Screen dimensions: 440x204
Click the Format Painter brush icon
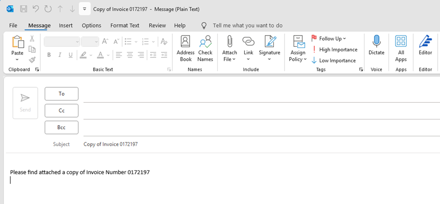click(x=32, y=60)
